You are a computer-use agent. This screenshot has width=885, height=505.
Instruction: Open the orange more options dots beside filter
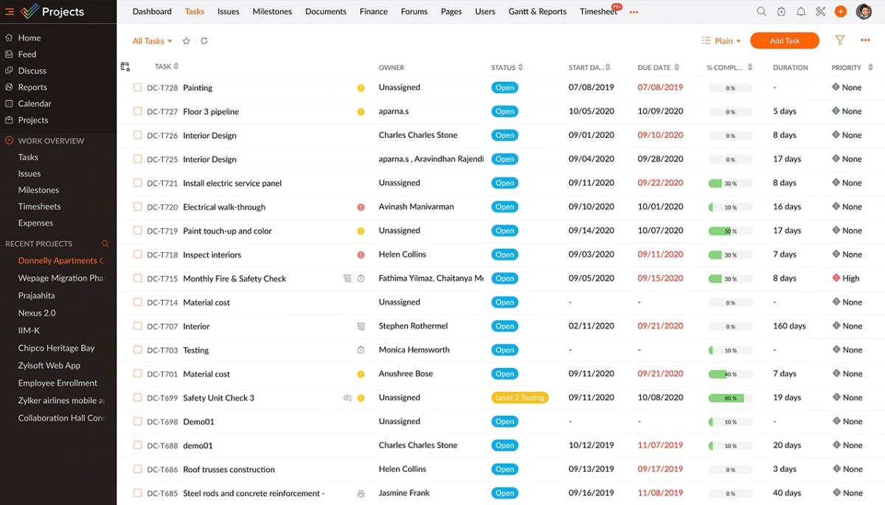point(865,41)
